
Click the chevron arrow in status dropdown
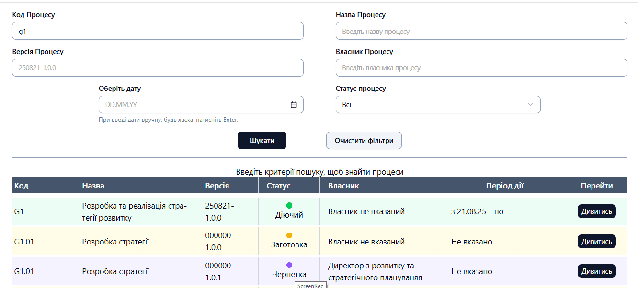pos(530,105)
